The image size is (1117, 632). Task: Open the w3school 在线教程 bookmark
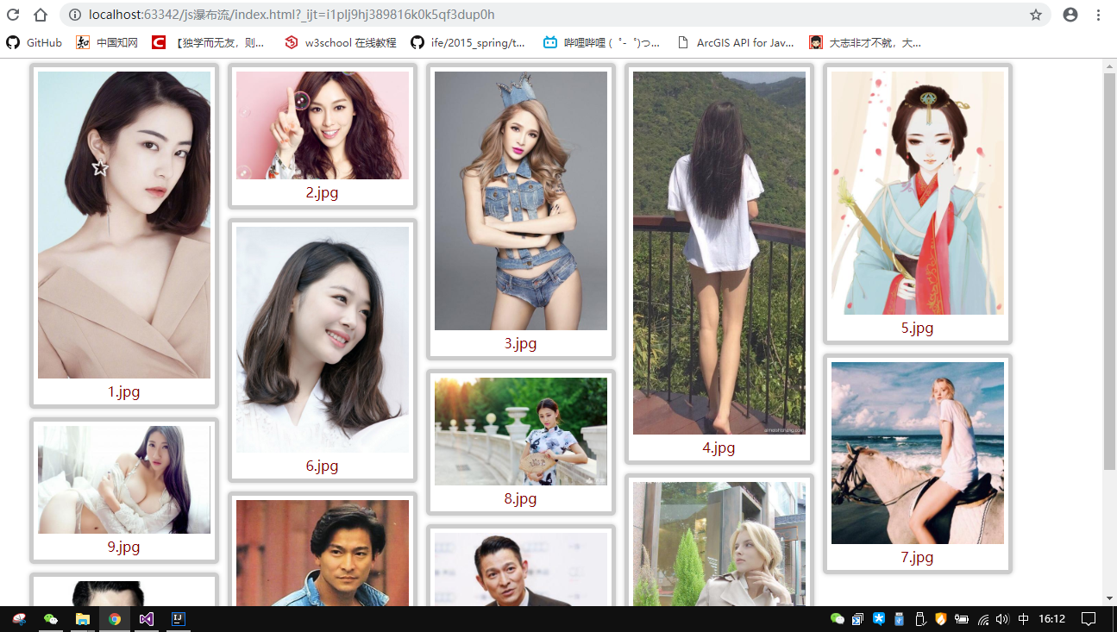[341, 42]
